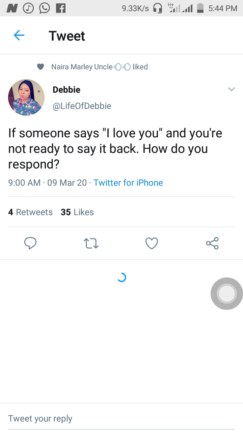
Task: Tap the small heart icon beside liked notice
Action: point(40,67)
